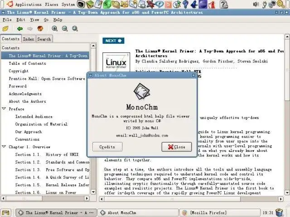Click the orange Home toolbar icon
The height and width of the screenshot is (217, 290).
pyautogui.click(x=40, y=28)
